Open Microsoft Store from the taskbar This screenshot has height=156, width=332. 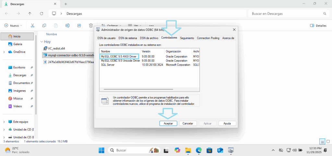(209, 150)
